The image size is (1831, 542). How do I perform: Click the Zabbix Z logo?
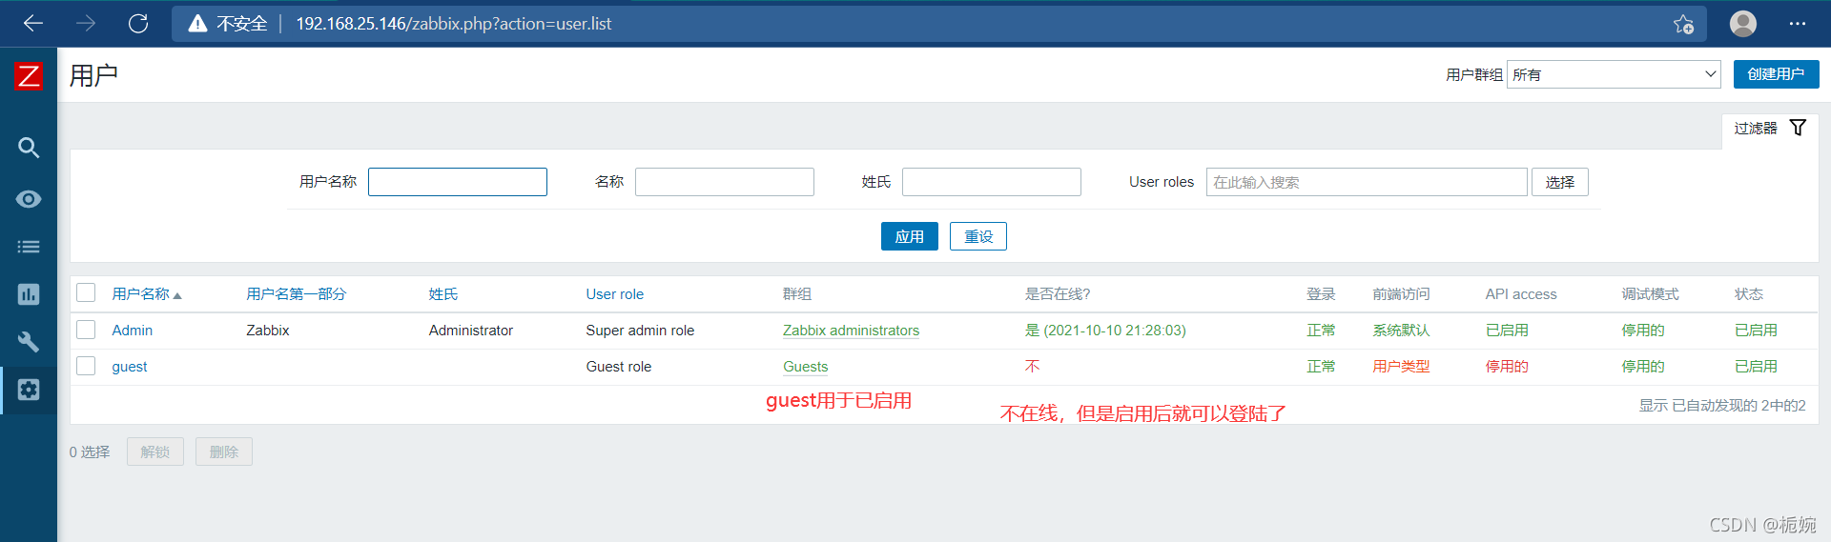[29, 76]
